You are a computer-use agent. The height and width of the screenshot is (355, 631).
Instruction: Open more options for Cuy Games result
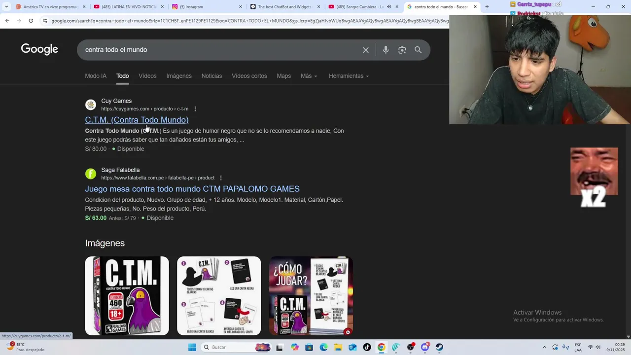[195, 109]
